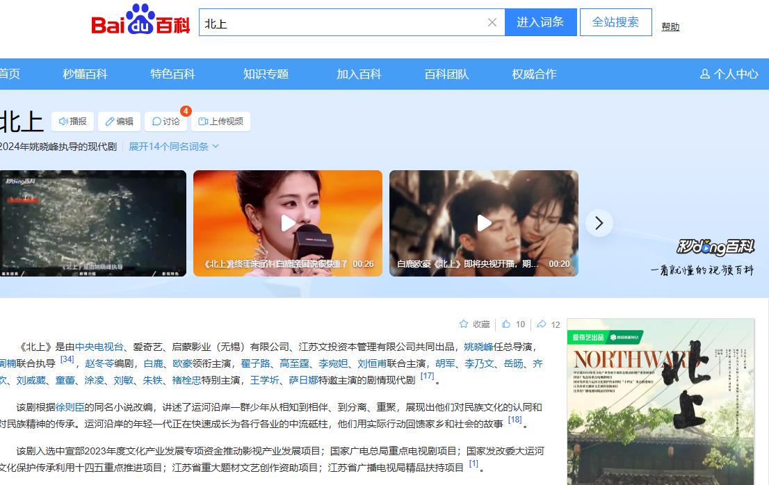This screenshot has width=769, height=485.
Task: Click the 进入词条 button
Action: tap(540, 22)
